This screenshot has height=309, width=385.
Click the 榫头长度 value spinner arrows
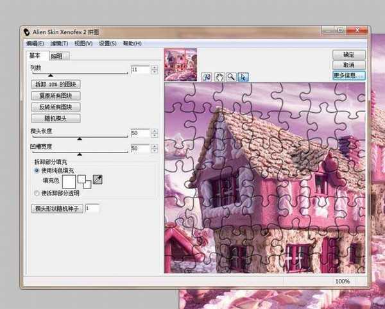pyautogui.click(x=154, y=133)
